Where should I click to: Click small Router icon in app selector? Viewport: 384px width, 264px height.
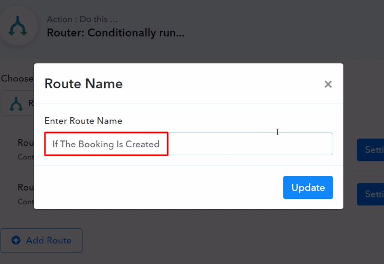(x=16, y=104)
